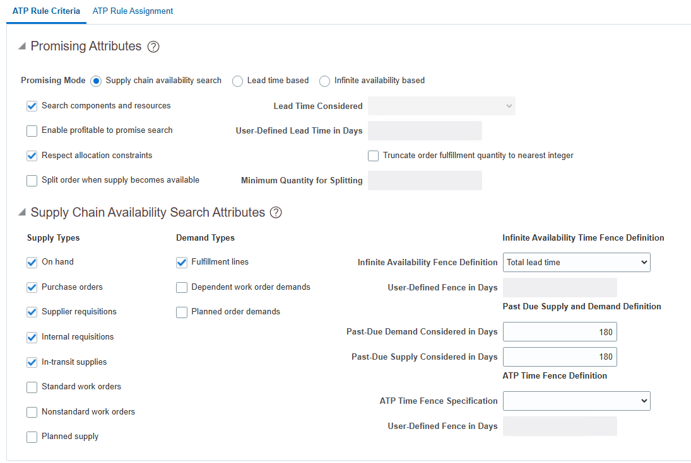Uncheck the Purchase orders supply type

(32, 288)
